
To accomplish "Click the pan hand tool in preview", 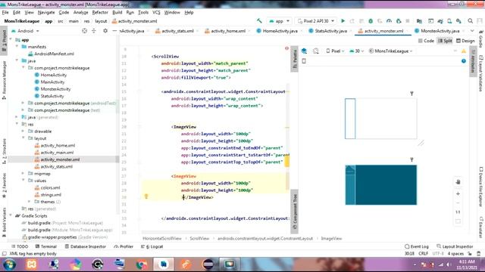I will [458, 182].
